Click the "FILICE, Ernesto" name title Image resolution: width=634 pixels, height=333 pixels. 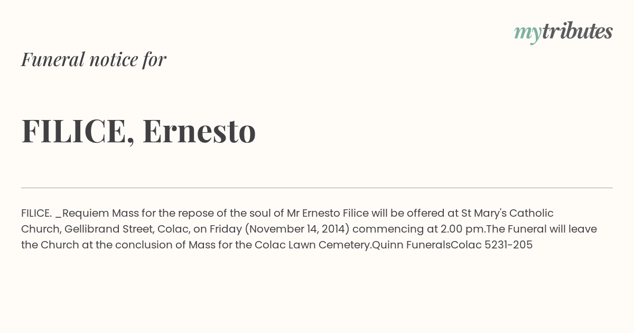tap(138, 131)
